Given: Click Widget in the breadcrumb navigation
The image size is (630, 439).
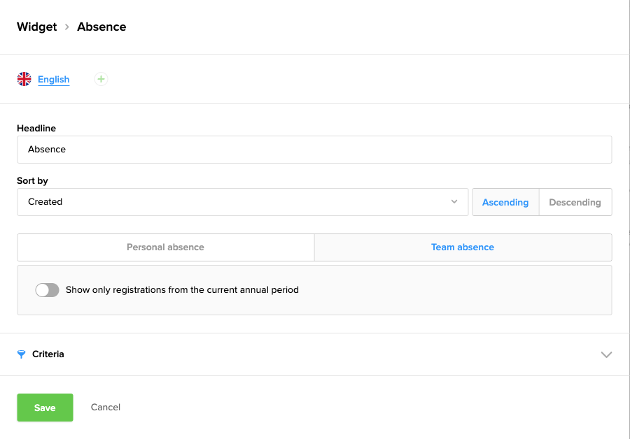Looking at the screenshot, I should pyautogui.click(x=36, y=27).
